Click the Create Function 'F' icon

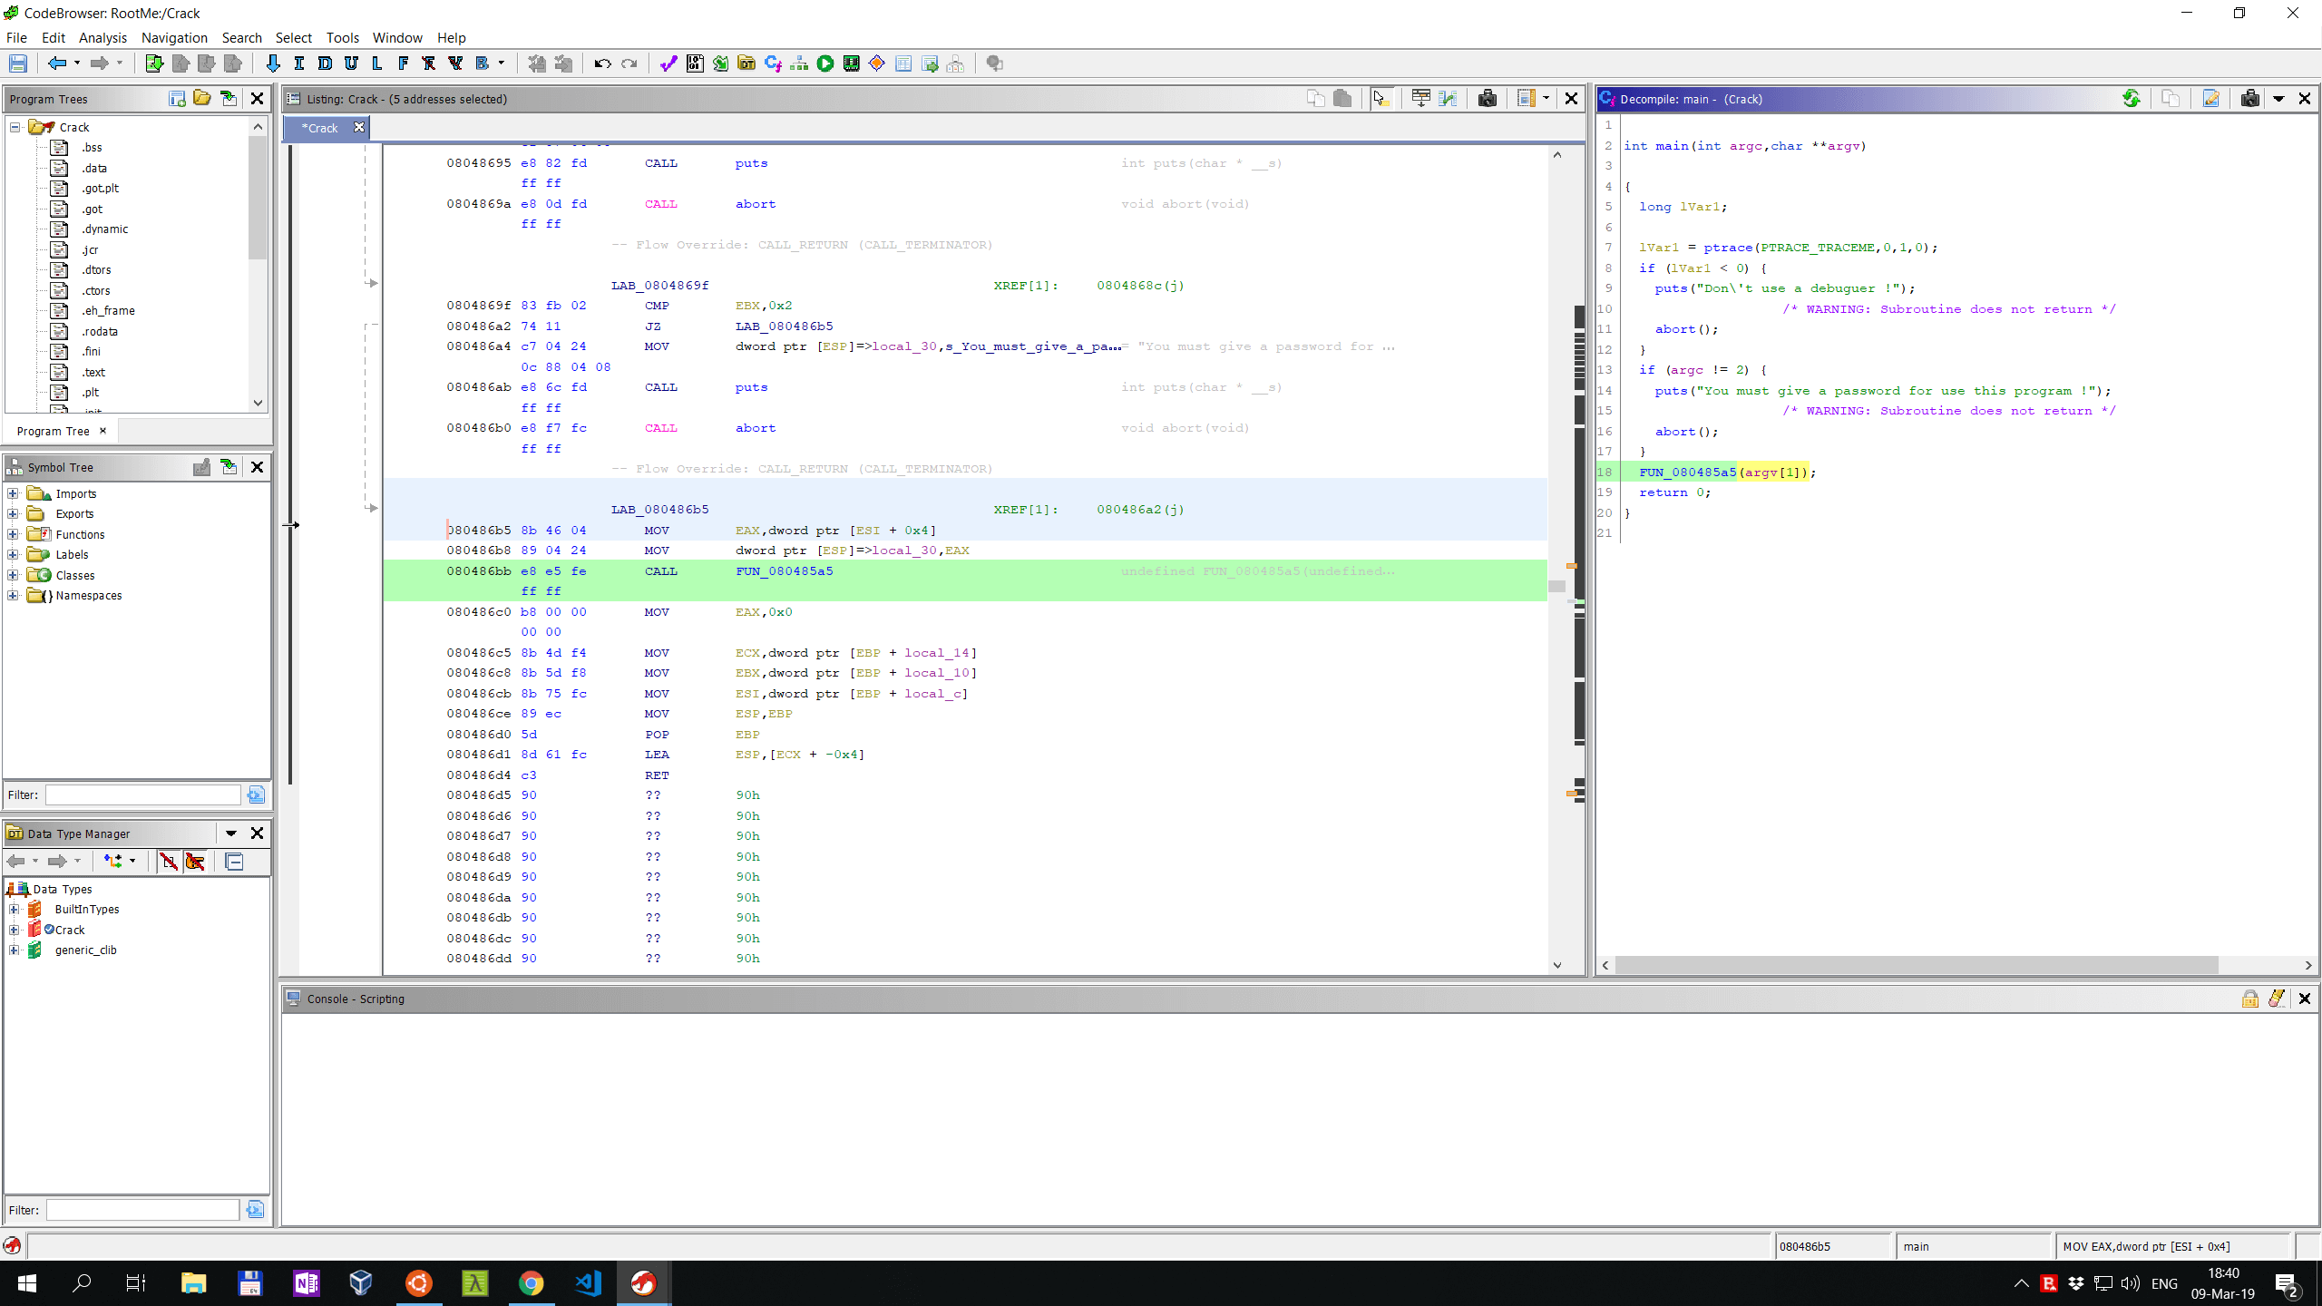pos(403,63)
